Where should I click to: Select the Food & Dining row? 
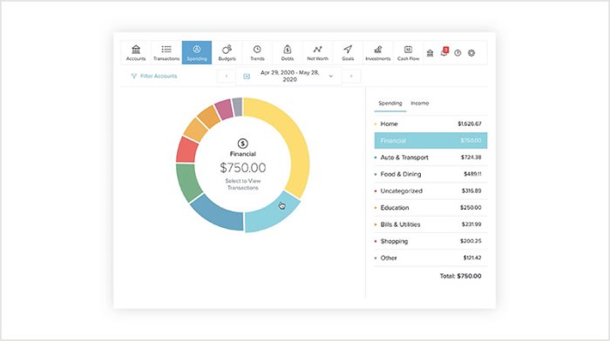coord(430,174)
